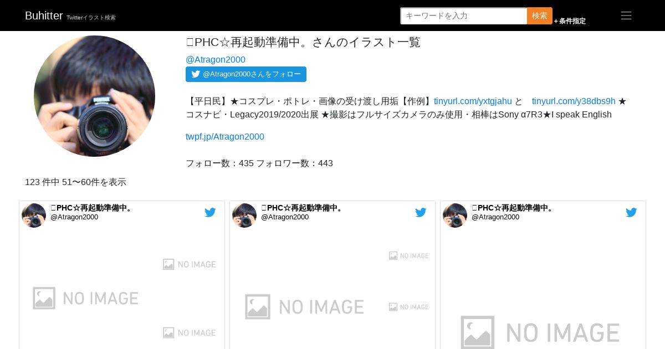The image size is (665, 349).
Task: Click フォロー数：435 フォロワー数：443 text
Action: [x=259, y=163]
